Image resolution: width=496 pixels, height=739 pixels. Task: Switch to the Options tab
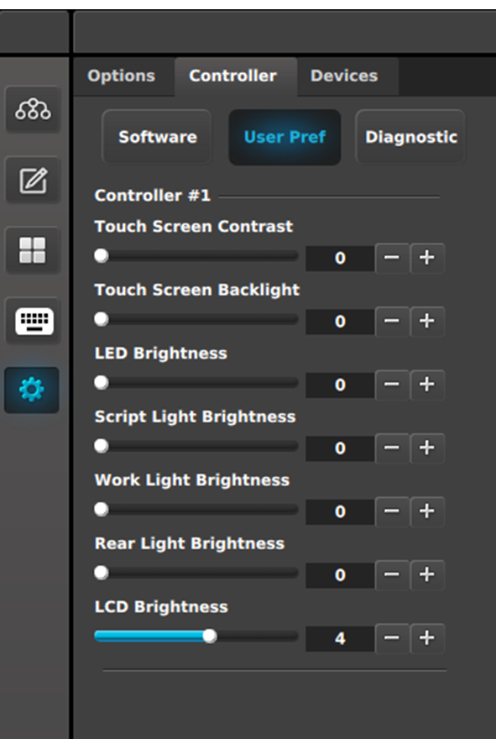[121, 76]
